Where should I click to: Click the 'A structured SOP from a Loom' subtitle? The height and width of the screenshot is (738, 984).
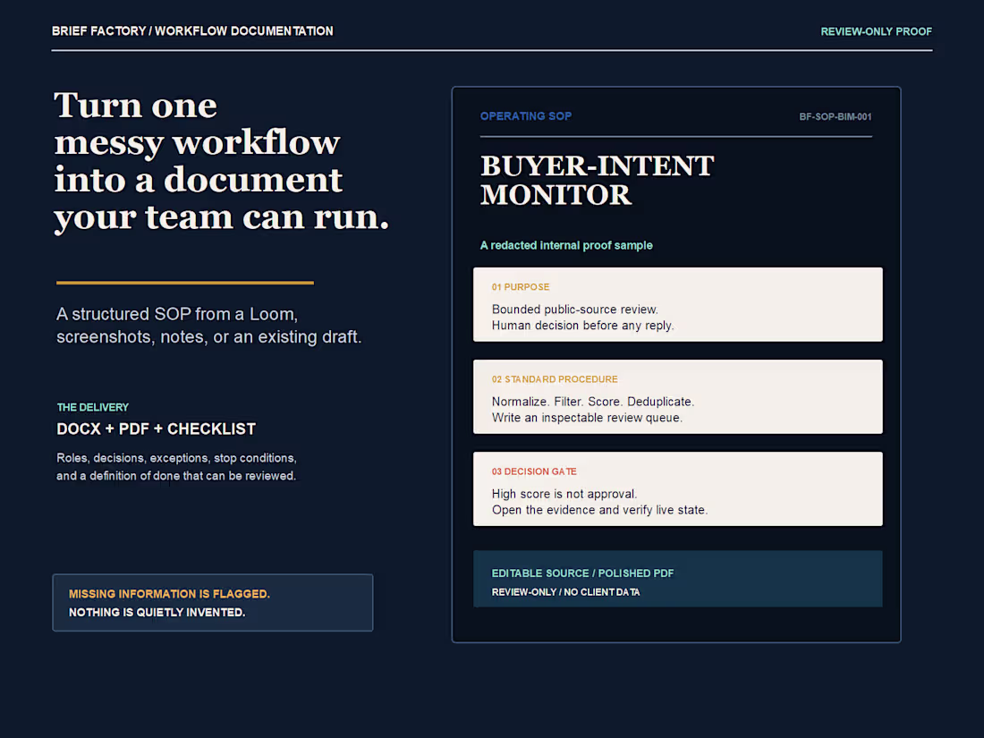177,314
